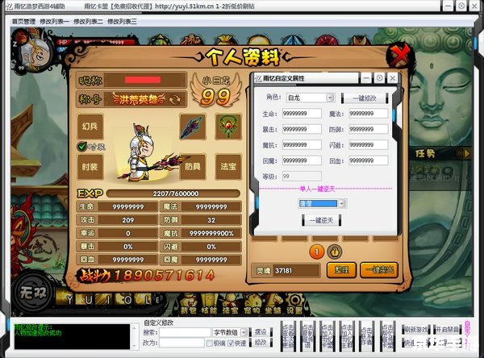This screenshot has height=358, width=484.
Task: Open the 法宝 icon in bottom game bar
Action: tap(230, 304)
